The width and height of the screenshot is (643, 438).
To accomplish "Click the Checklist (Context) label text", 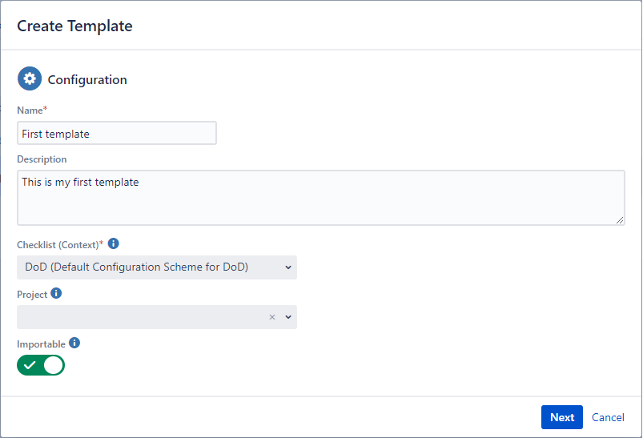I will tap(58, 244).
